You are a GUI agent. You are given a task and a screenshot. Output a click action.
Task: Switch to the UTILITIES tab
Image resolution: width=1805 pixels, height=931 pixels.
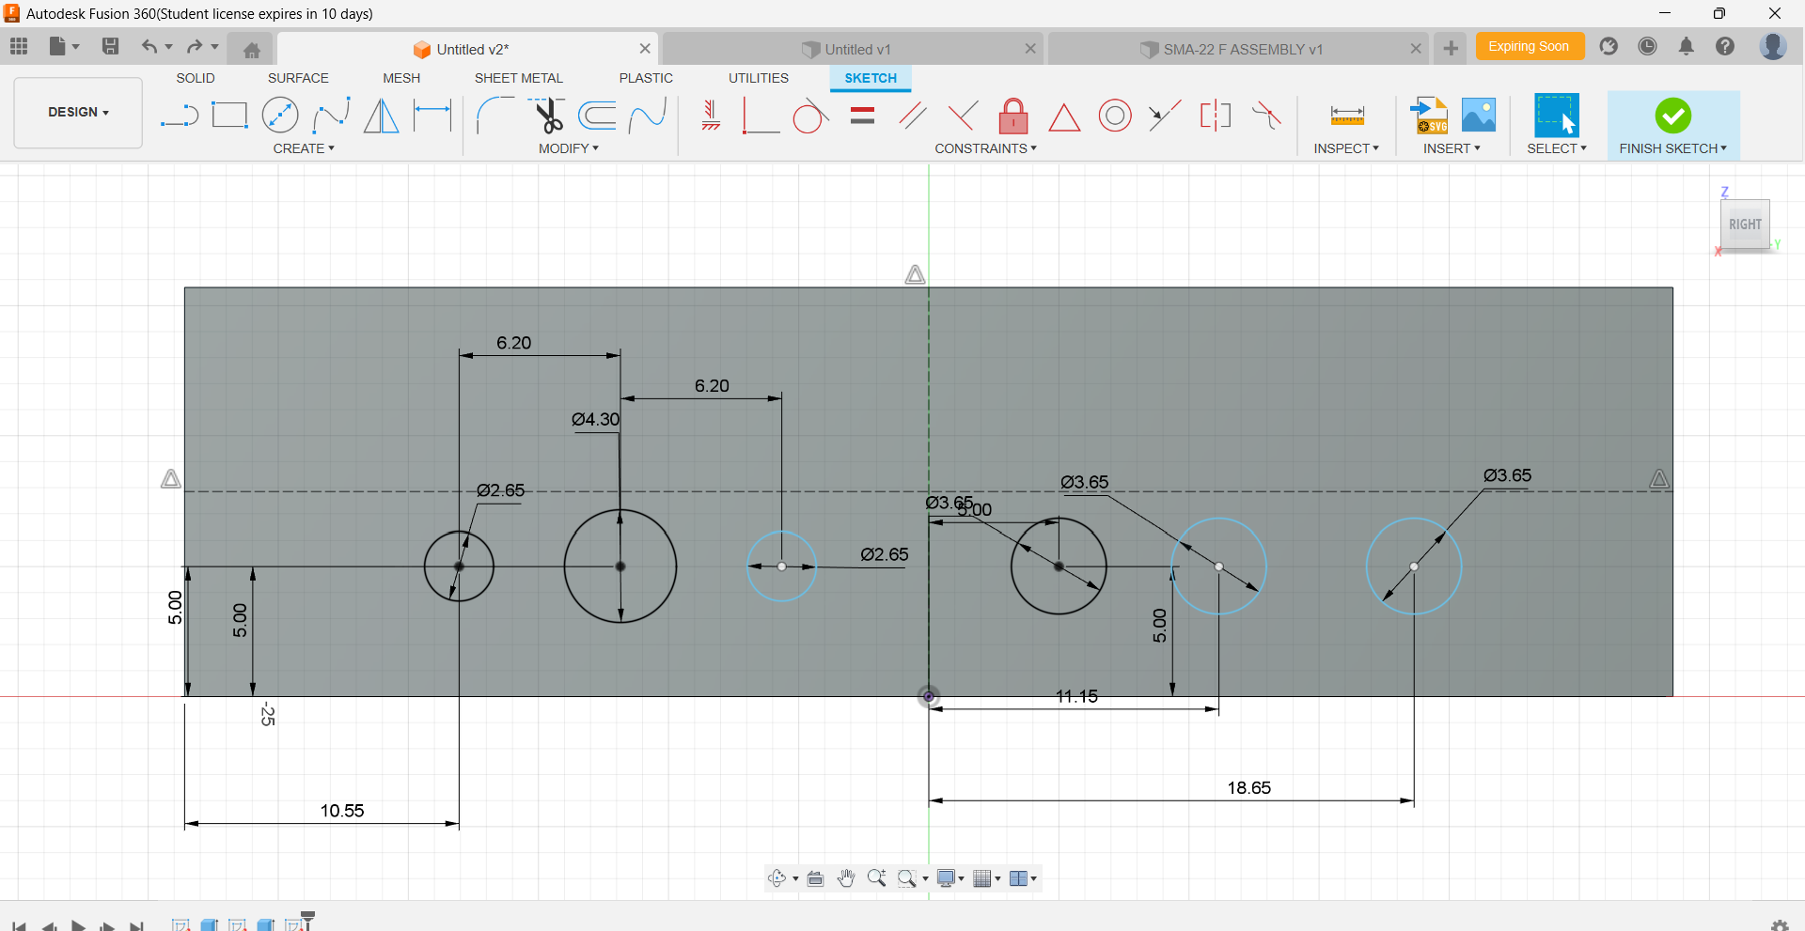[x=759, y=78]
